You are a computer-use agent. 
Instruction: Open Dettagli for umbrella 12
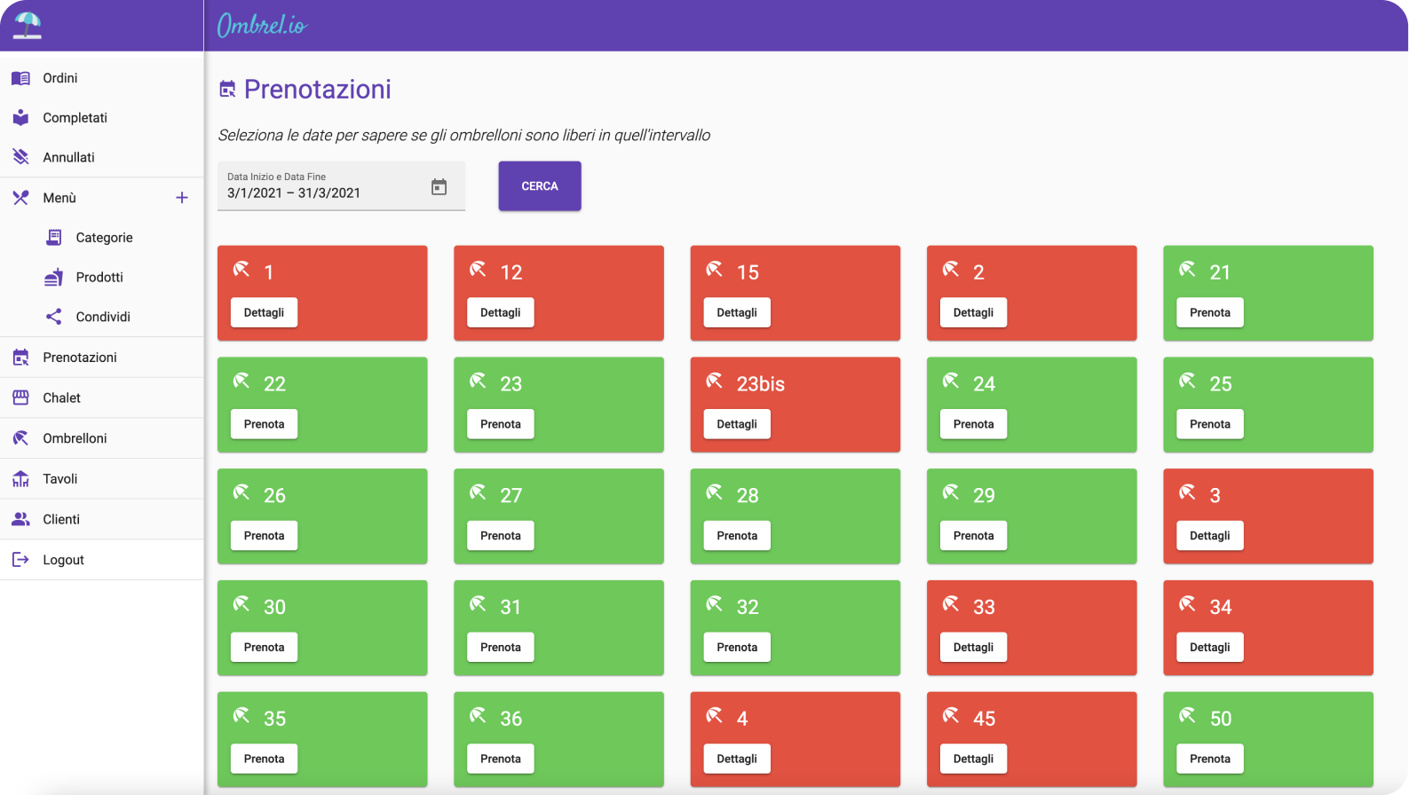tap(501, 312)
